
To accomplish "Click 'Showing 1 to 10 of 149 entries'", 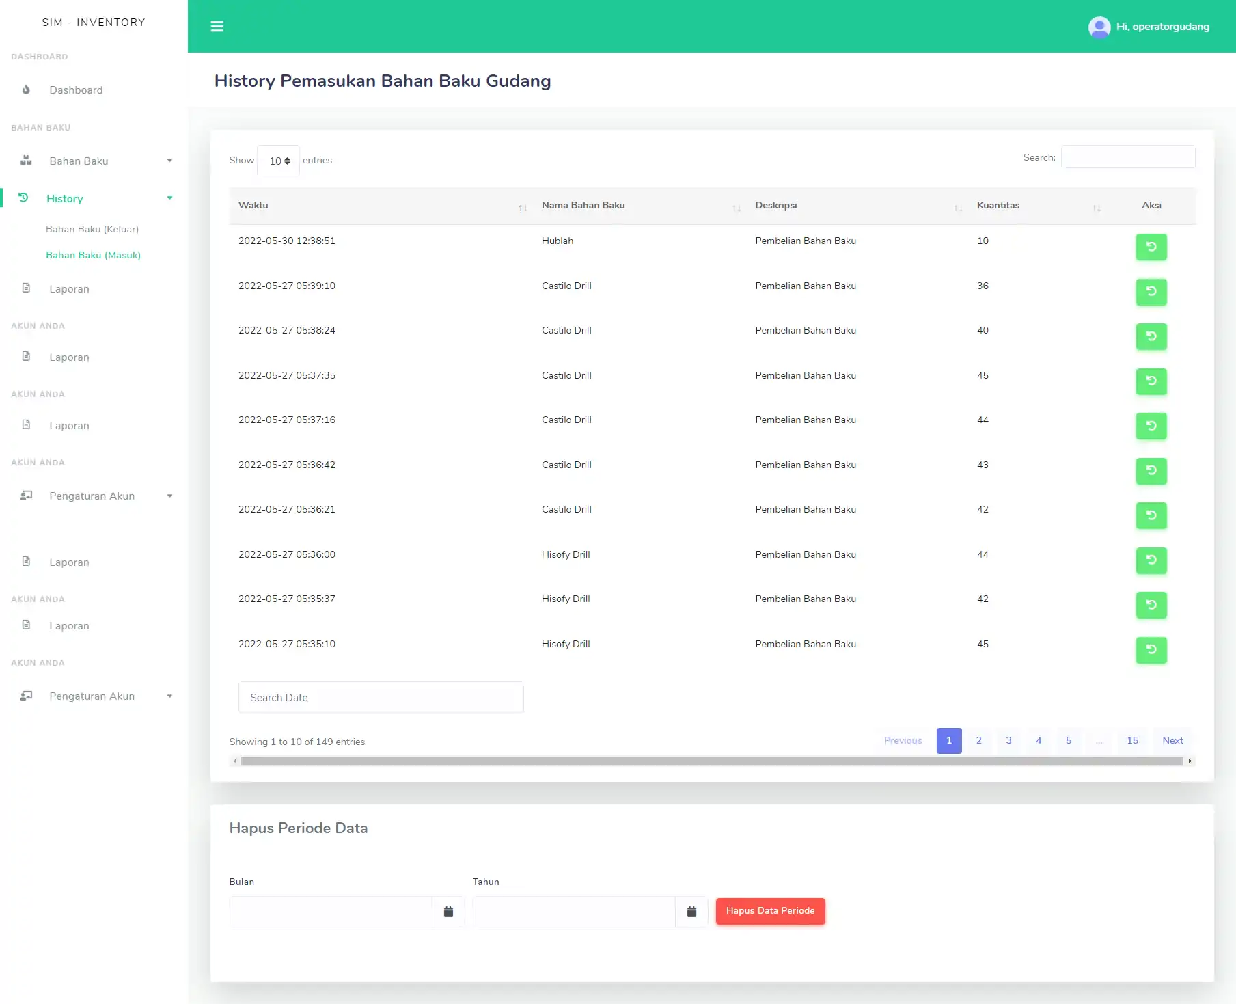I will coord(297,742).
